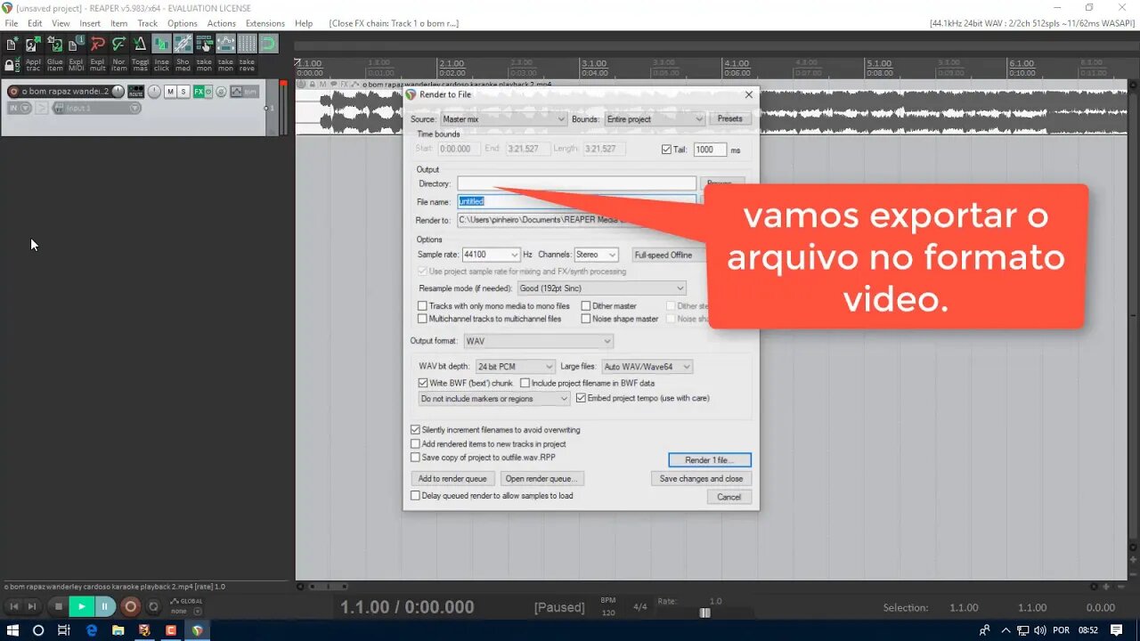The height and width of the screenshot is (641, 1140).
Task: Open the Actions menu
Action: [x=222, y=23]
